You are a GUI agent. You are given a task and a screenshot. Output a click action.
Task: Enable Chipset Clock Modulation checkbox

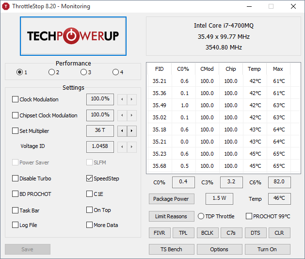[15, 115]
